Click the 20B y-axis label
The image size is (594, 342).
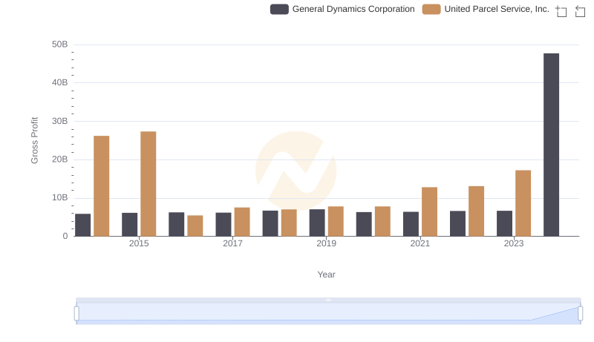[60, 160]
